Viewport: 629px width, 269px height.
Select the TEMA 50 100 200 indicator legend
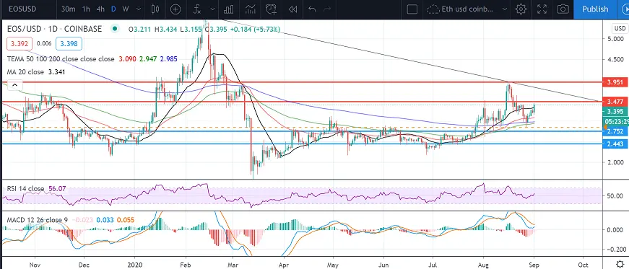[61, 59]
